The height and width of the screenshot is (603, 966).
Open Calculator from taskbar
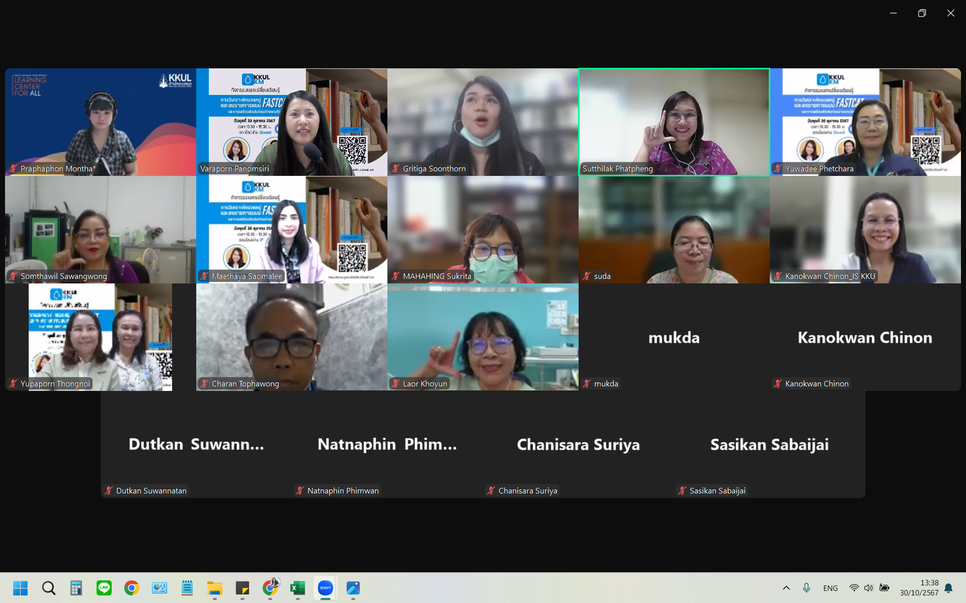[x=76, y=587]
